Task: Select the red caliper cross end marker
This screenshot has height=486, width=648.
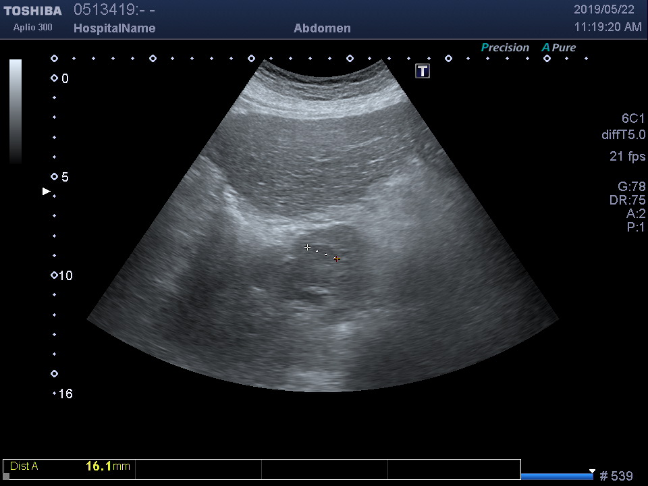Action: click(336, 259)
